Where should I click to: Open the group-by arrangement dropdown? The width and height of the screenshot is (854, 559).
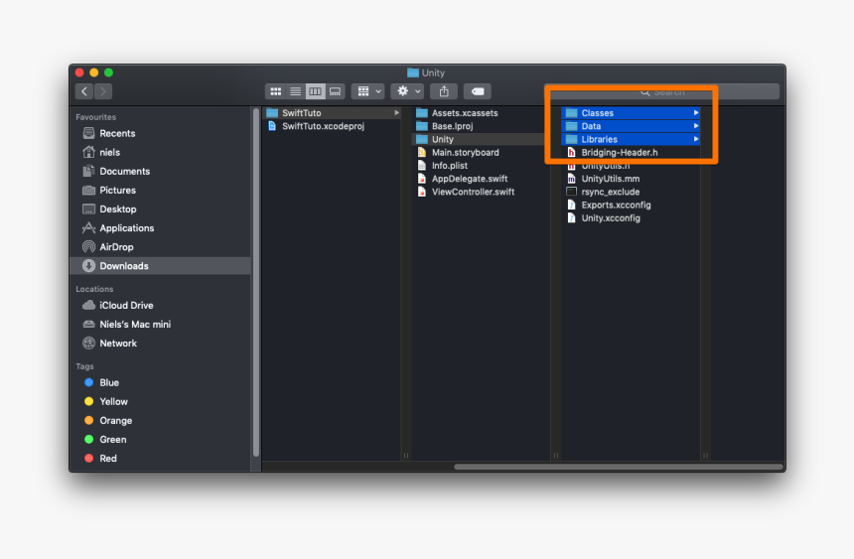(x=368, y=91)
